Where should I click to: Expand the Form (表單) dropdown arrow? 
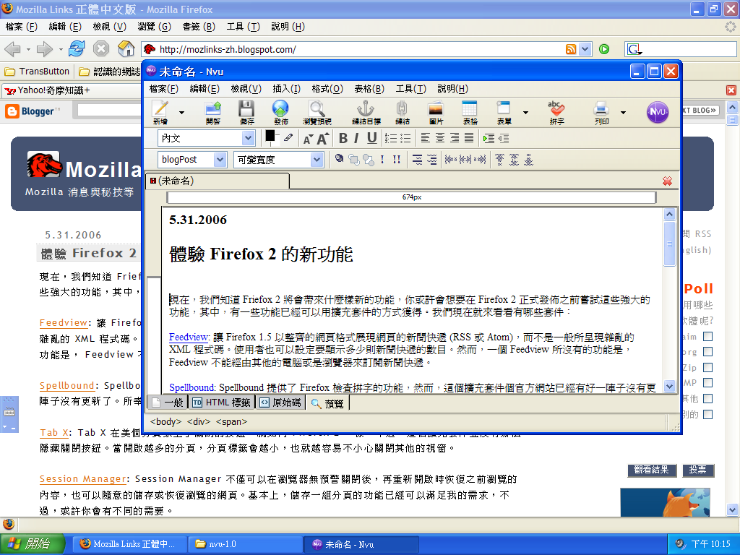click(526, 113)
